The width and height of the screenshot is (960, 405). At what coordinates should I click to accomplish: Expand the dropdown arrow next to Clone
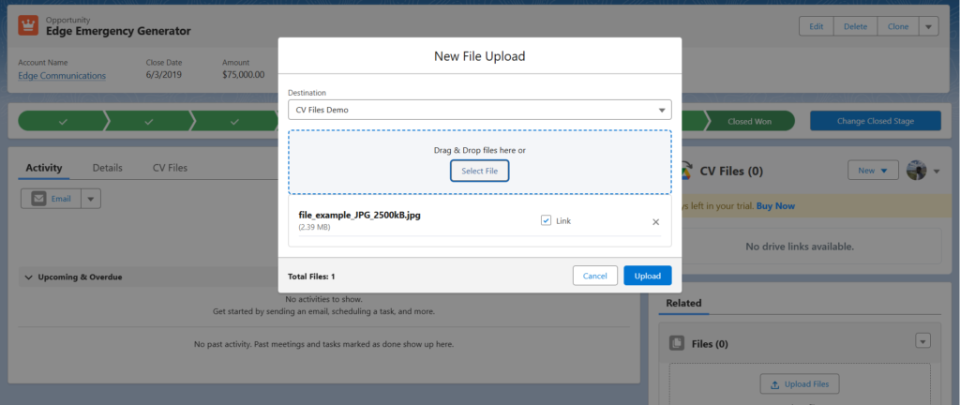tap(928, 27)
